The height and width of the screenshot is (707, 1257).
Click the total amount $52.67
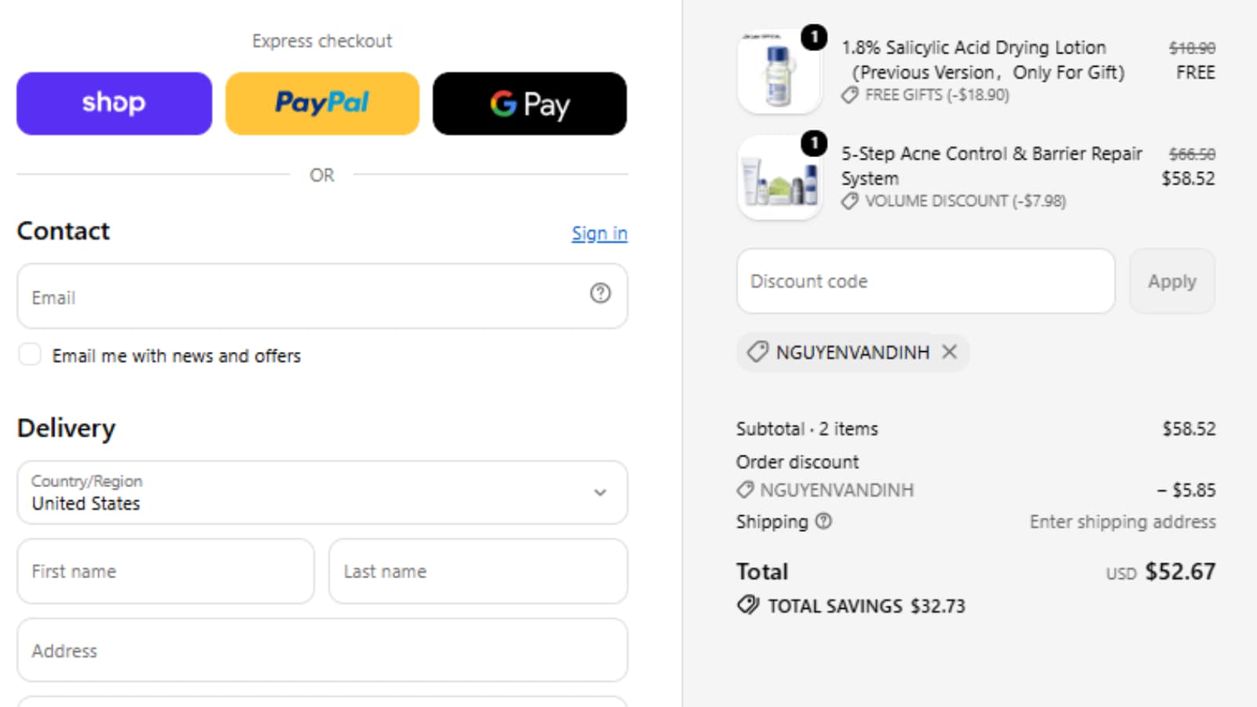(x=1180, y=571)
